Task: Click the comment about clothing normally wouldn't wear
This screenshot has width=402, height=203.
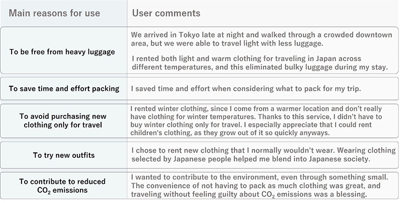Action: click(x=263, y=154)
